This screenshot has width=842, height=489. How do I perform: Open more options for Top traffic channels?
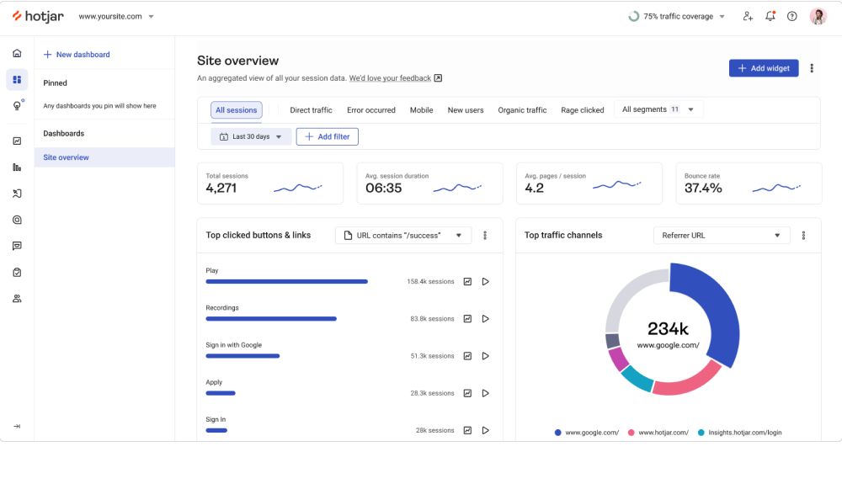[803, 236]
